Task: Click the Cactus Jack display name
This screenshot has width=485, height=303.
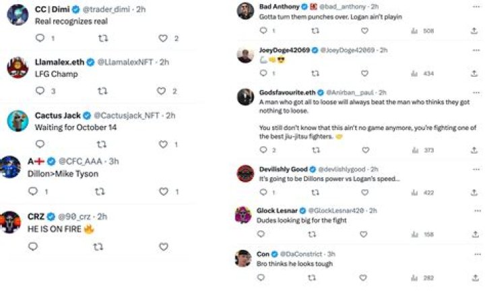Action: (57, 115)
